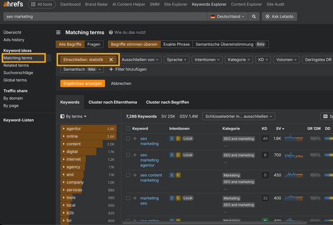333x225 pixels.
Task: Add 'seo content marketing' to list
Action: [x=135, y=175]
